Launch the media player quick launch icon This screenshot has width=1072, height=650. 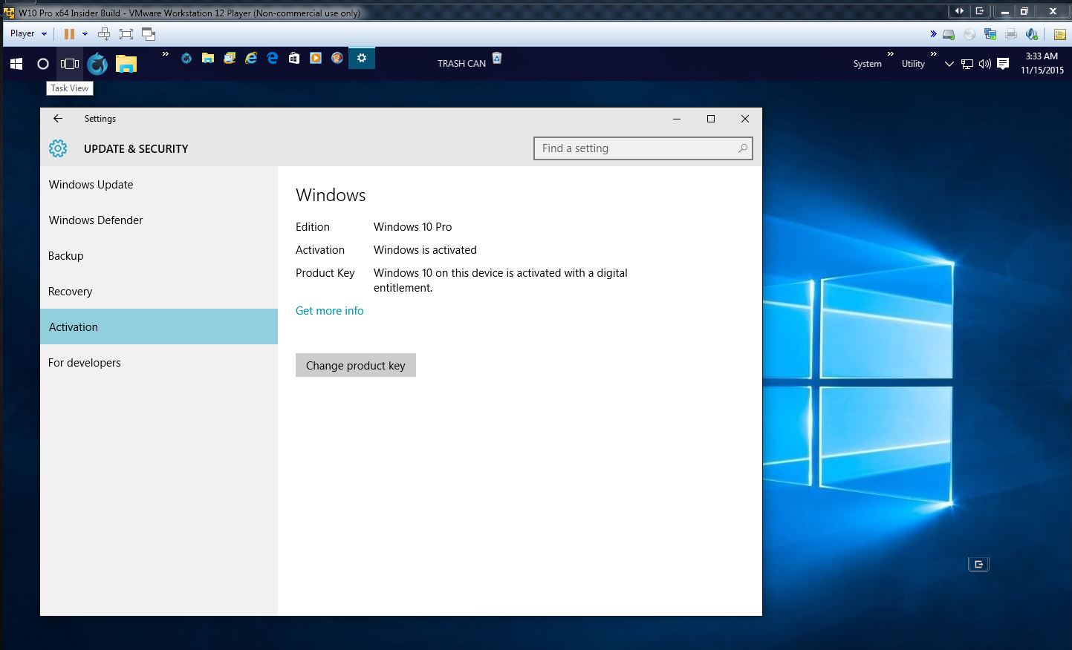pos(316,58)
